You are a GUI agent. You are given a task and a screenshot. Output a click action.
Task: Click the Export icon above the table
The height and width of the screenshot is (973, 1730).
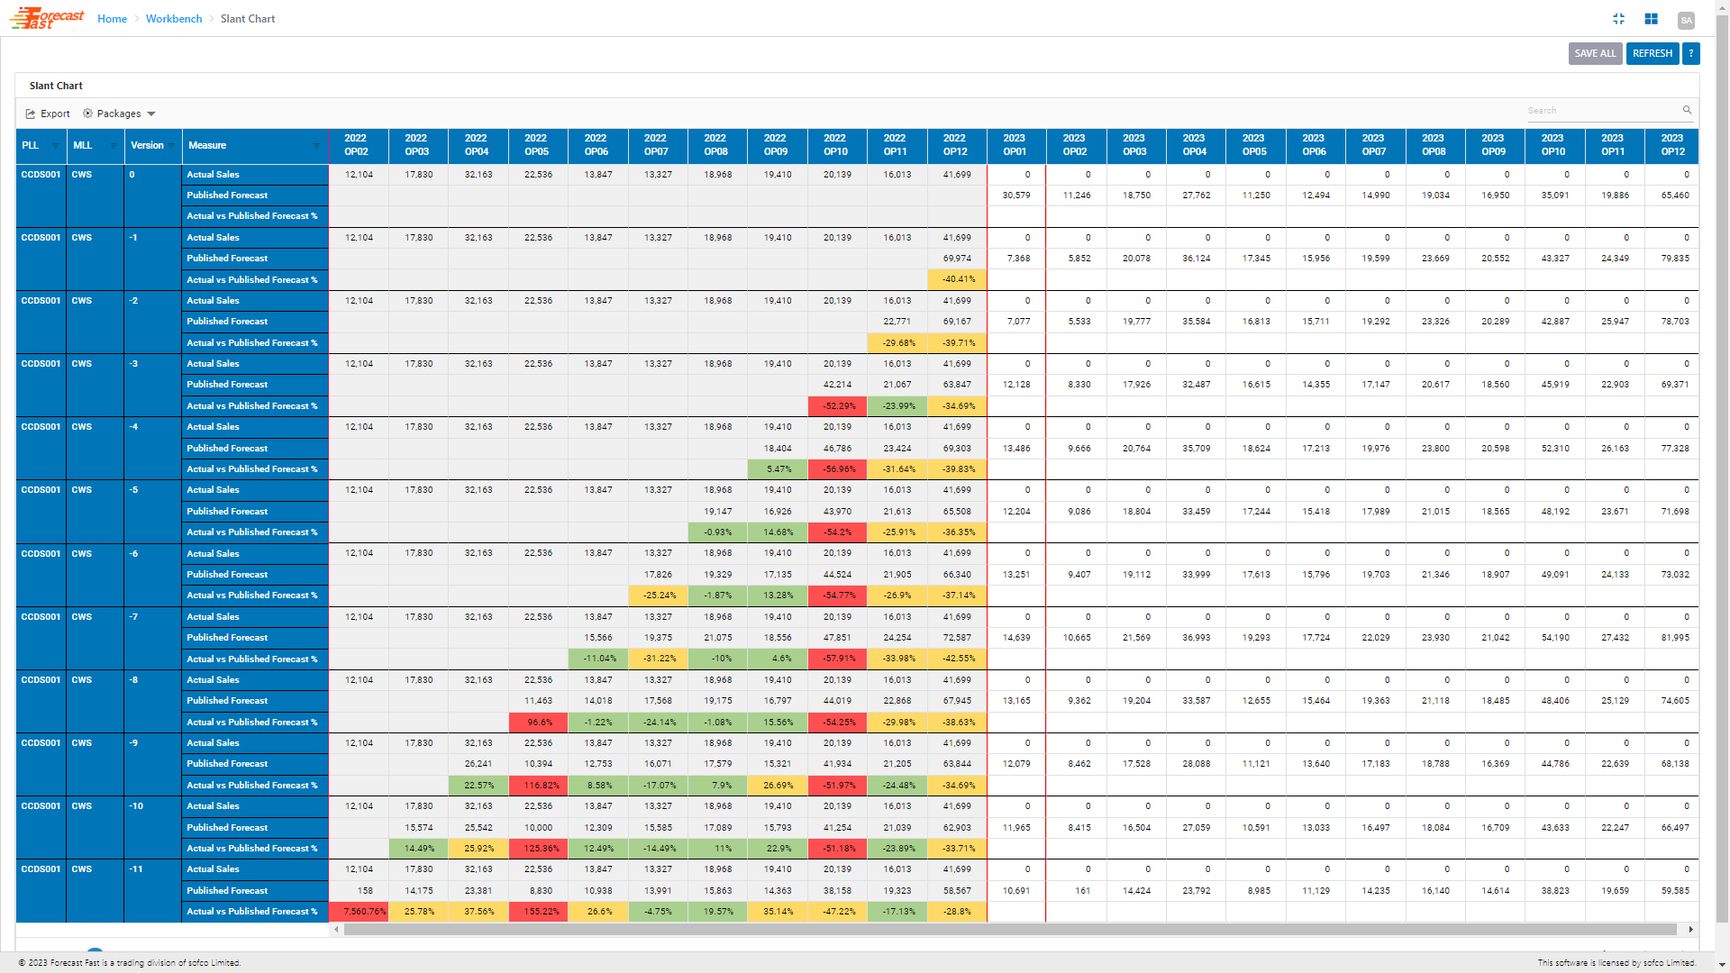coord(30,114)
